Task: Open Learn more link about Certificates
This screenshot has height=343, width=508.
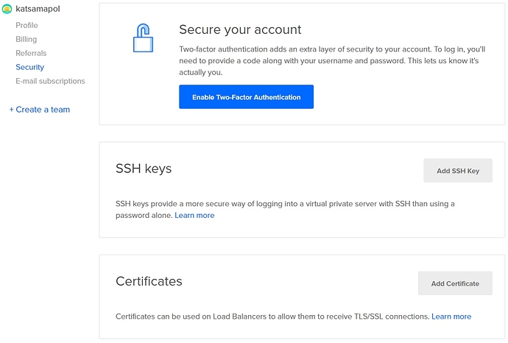Action: point(451,317)
